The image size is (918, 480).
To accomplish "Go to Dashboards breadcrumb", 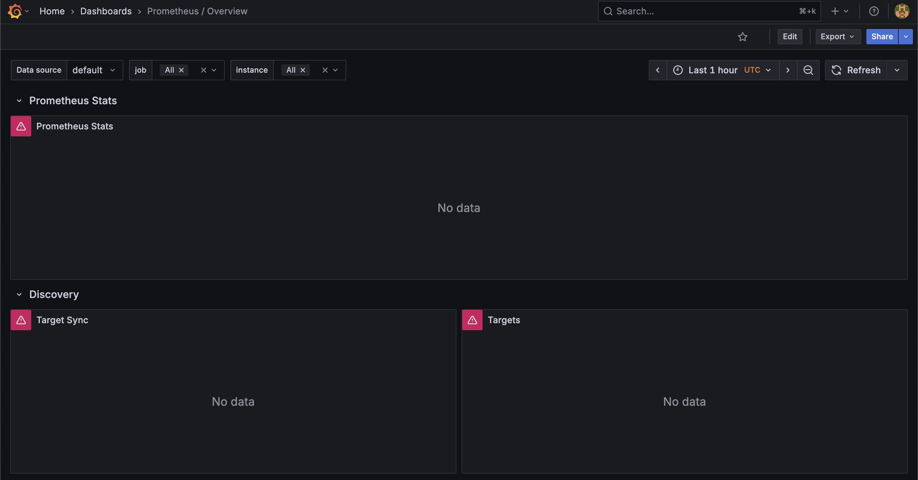I will [x=106, y=11].
